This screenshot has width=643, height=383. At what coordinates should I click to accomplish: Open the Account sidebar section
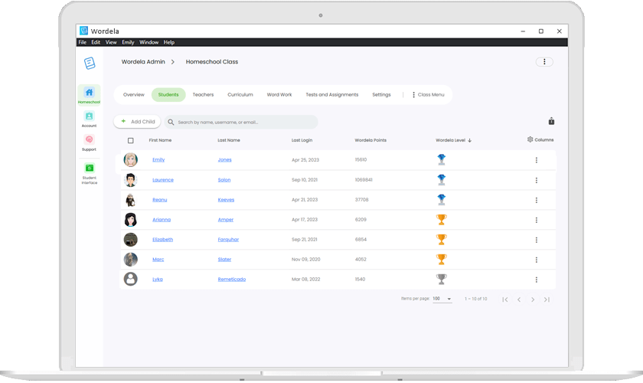point(89,119)
